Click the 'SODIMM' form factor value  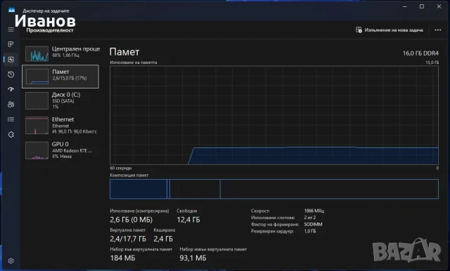coord(313,224)
